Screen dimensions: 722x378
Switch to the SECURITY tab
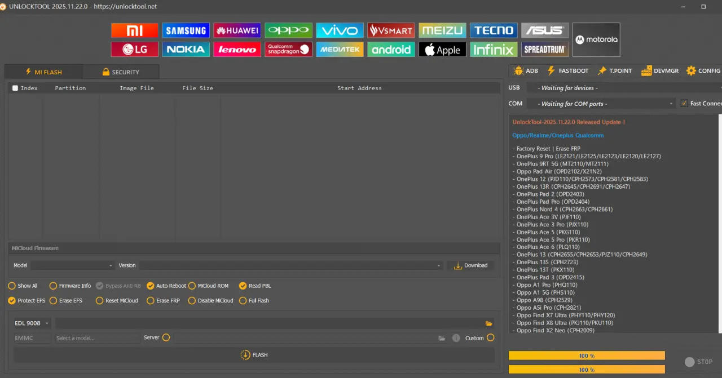(121, 72)
